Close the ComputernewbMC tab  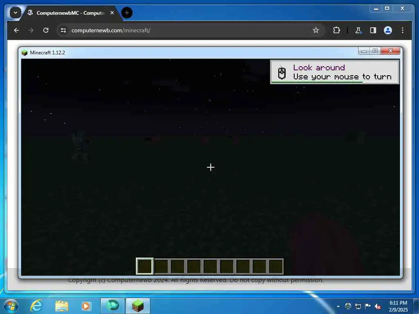click(112, 13)
